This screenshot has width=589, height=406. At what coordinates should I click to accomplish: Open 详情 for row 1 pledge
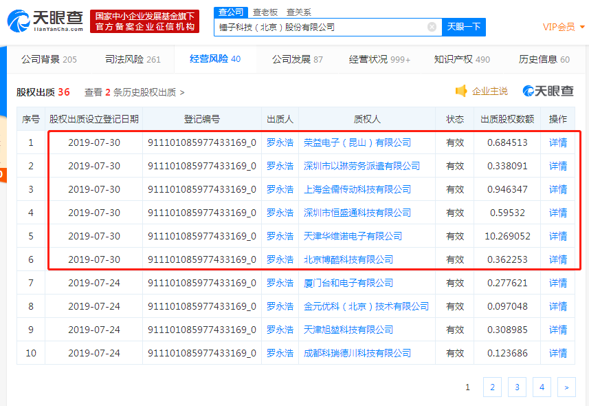[x=558, y=142]
